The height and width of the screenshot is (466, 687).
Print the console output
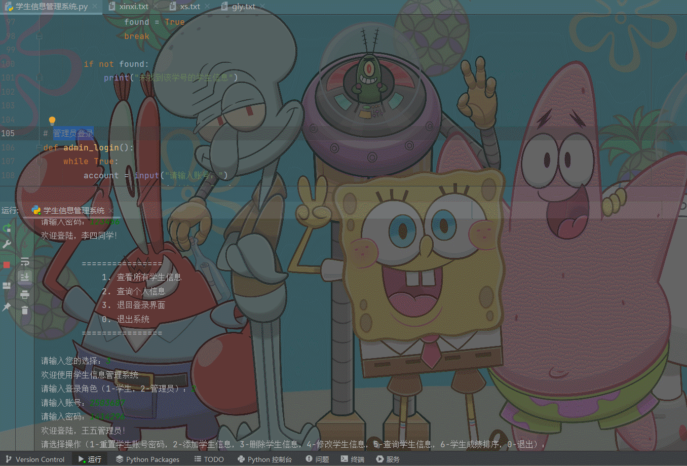25,294
